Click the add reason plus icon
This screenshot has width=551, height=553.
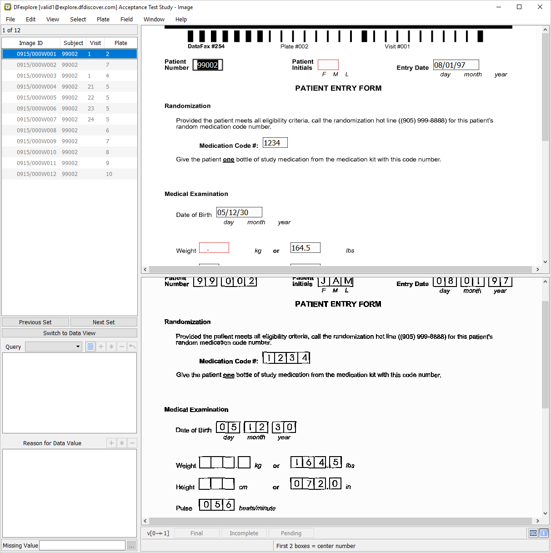pyautogui.click(x=111, y=443)
